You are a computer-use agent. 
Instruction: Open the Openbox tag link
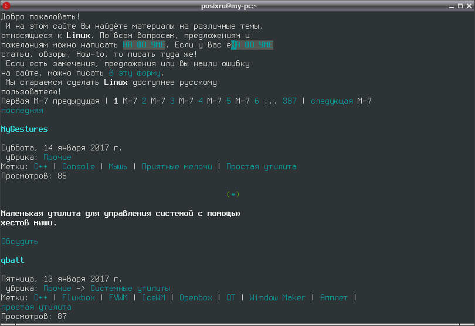196,298
